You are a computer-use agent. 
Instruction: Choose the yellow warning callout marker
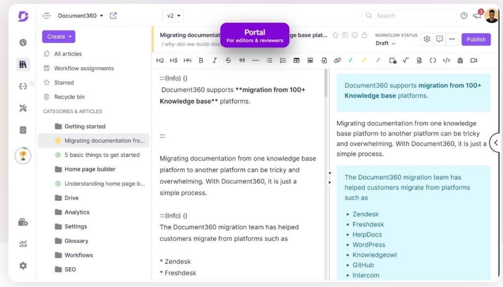tap(364, 60)
